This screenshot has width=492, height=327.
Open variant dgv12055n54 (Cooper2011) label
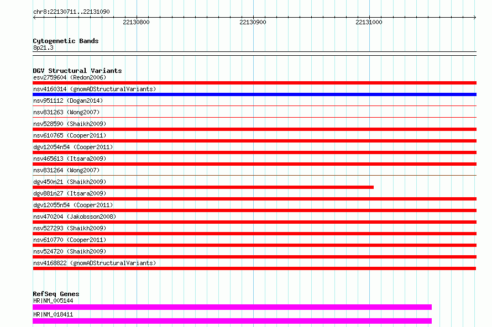point(73,205)
